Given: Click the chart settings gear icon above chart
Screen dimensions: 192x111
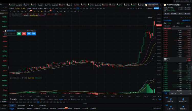Looking at the screenshot, I should [141, 8].
